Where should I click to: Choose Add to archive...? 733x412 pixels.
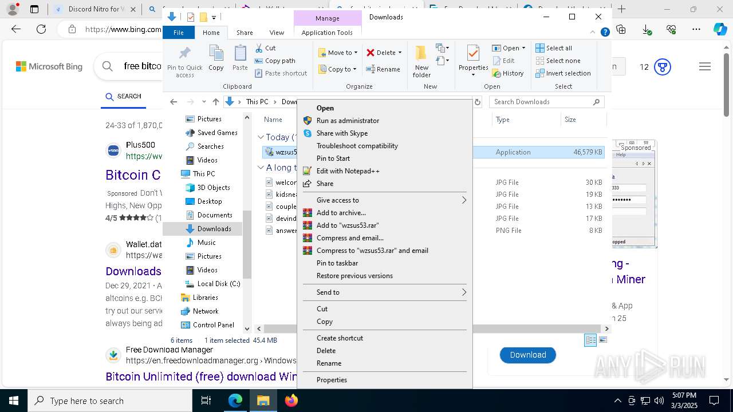pyautogui.click(x=385, y=213)
